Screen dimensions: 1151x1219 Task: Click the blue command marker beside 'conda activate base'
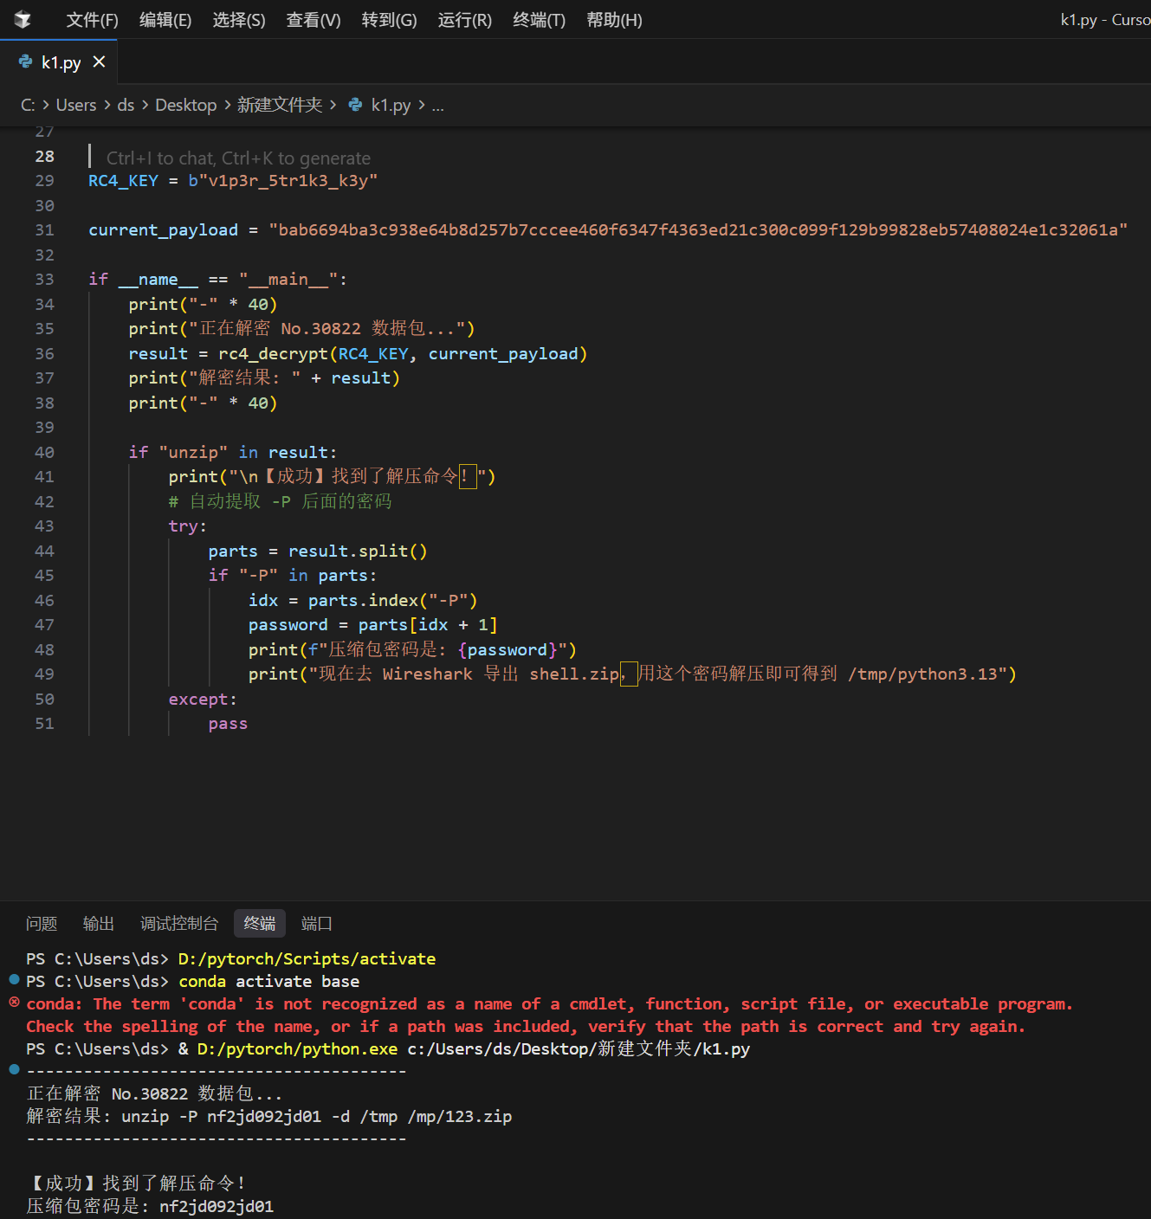pyautogui.click(x=14, y=980)
